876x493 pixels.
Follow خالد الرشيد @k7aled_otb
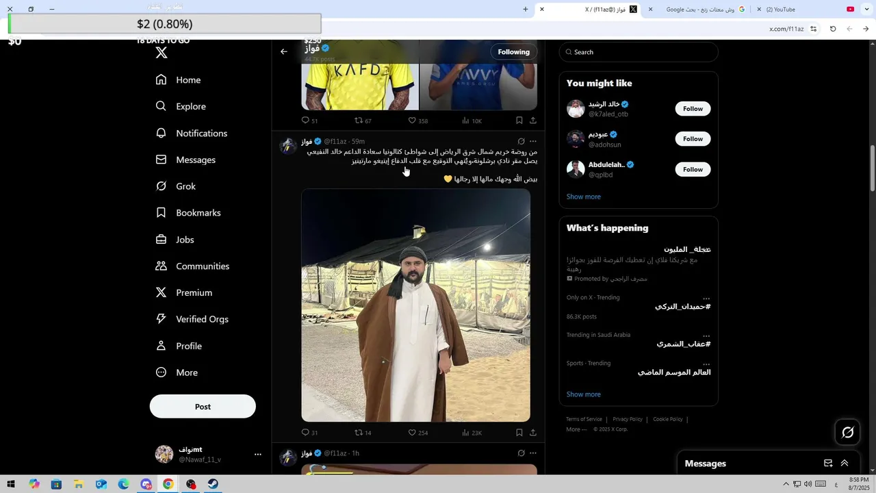(x=693, y=109)
